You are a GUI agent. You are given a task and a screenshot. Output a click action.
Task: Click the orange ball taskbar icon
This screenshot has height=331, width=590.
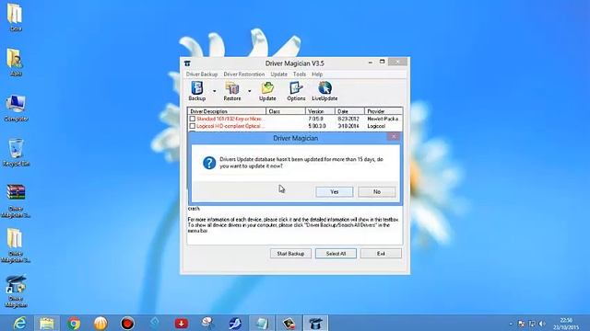(100, 323)
